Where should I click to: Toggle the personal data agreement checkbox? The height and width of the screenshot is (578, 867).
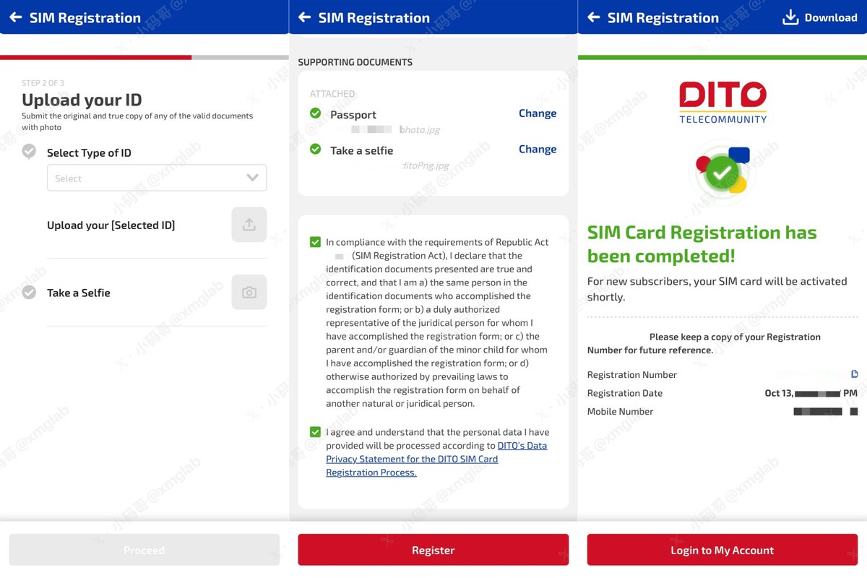tap(315, 432)
